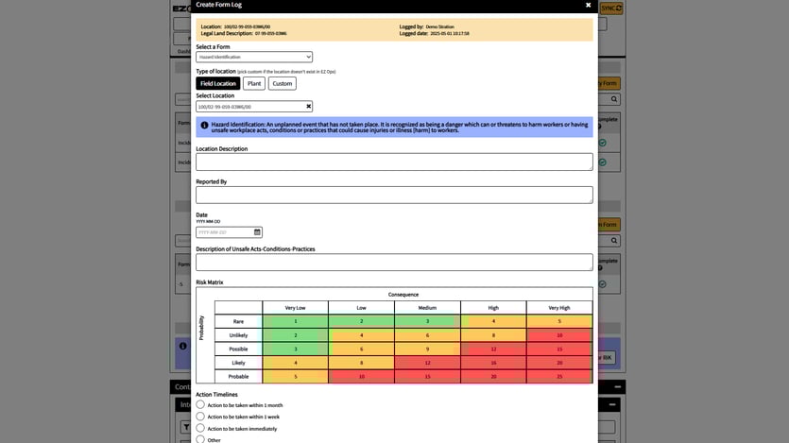Clear the selected location with X icon

(x=308, y=107)
